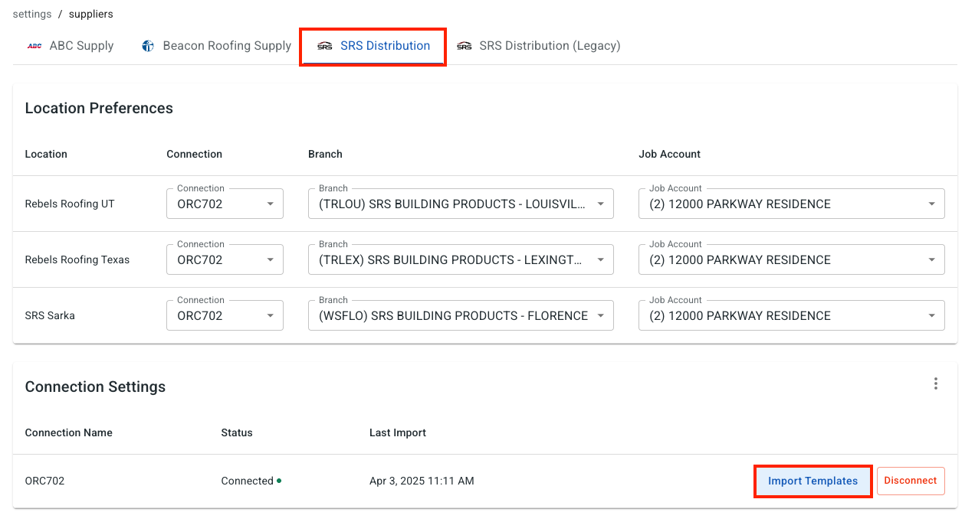Open Connection dropdown for Rebels Roofing UT

coord(225,204)
